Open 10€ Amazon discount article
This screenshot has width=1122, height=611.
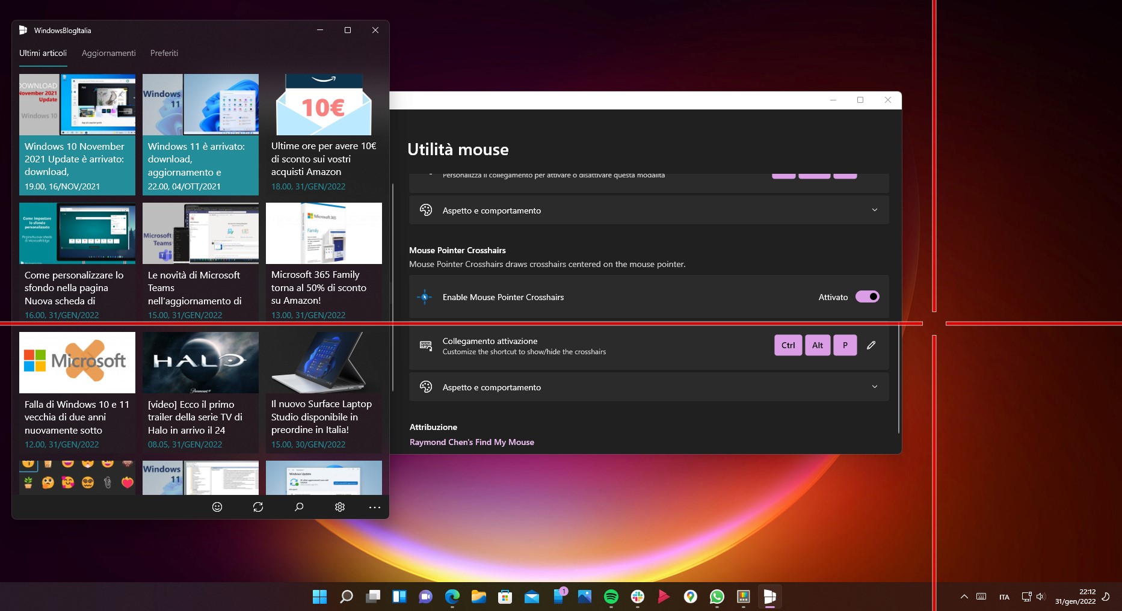[x=324, y=135]
